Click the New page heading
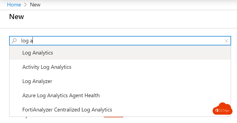 click(16, 17)
